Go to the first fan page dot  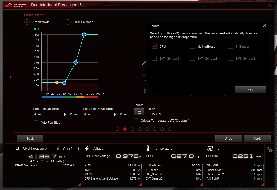(117, 129)
